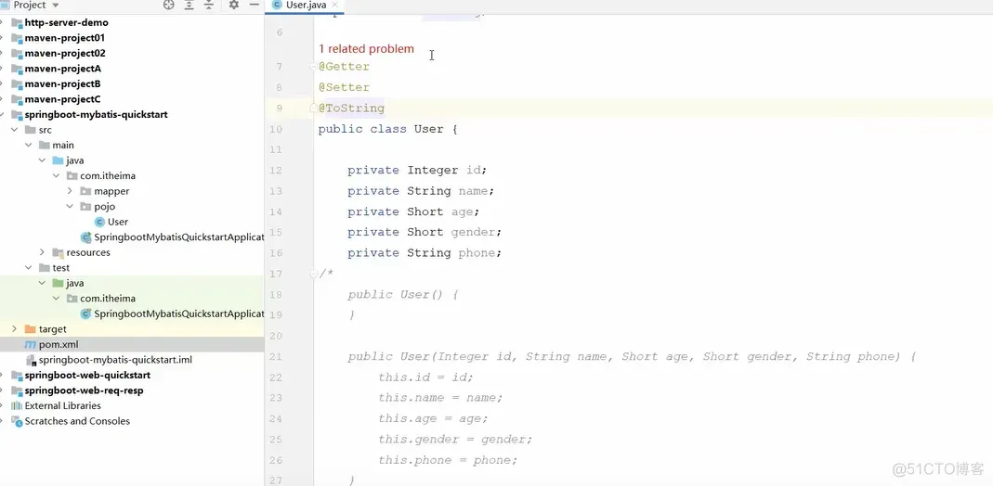Select the maven-project02 module
993x486 pixels.
[x=65, y=53]
